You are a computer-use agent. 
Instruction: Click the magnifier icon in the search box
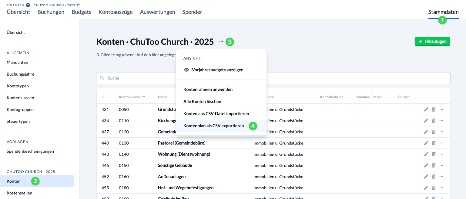pos(102,78)
